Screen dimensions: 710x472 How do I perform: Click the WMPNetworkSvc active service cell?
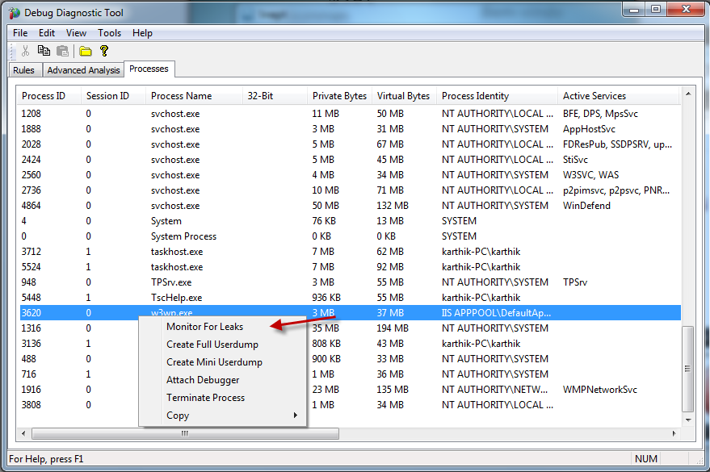point(600,390)
